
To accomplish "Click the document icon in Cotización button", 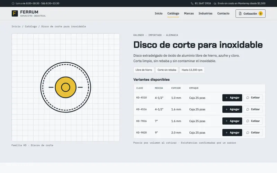I will pos(240,13).
